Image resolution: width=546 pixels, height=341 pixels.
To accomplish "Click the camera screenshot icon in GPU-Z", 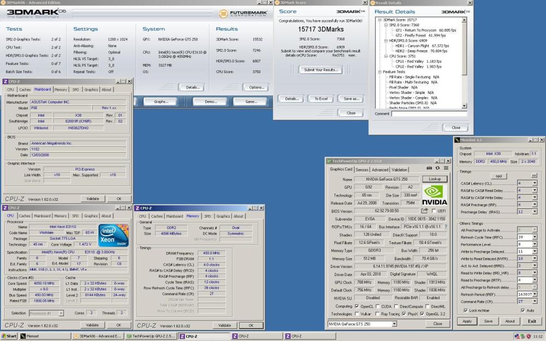I will pos(429,168).
